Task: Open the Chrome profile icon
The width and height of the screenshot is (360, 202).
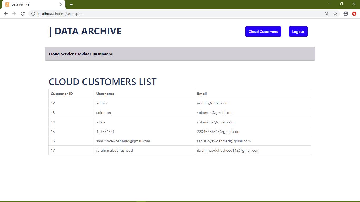Action: click(346, 14)
